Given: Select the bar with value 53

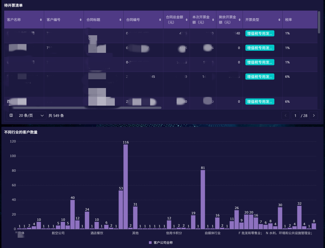Looking at the screenshot, I should click(121, 210).
